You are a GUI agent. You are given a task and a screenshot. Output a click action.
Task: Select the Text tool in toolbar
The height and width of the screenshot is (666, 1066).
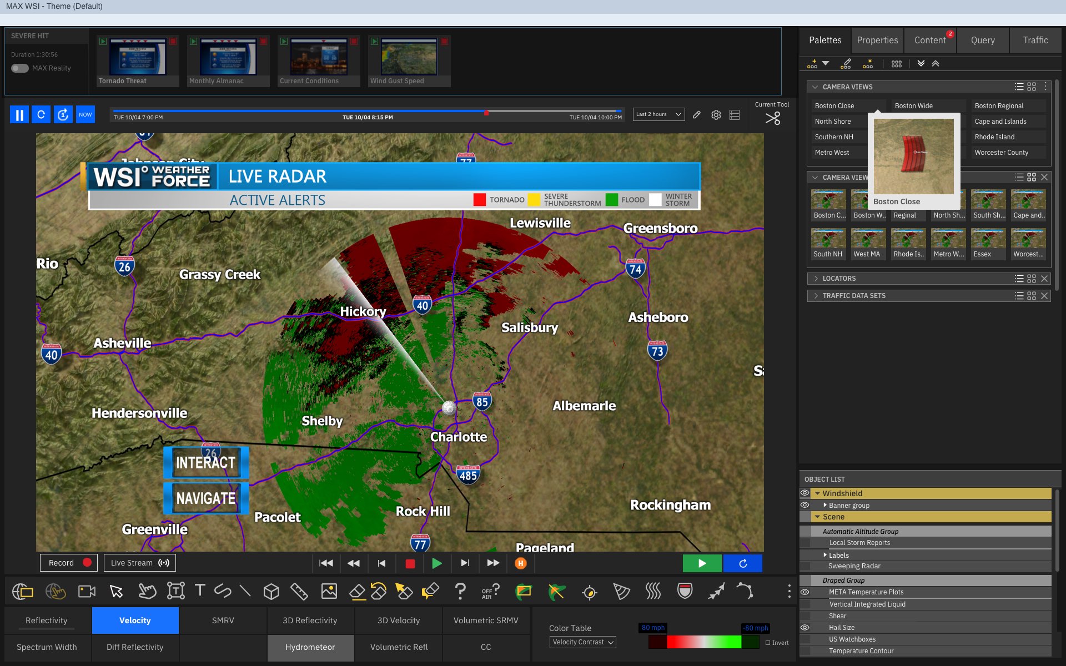(200, 591)
